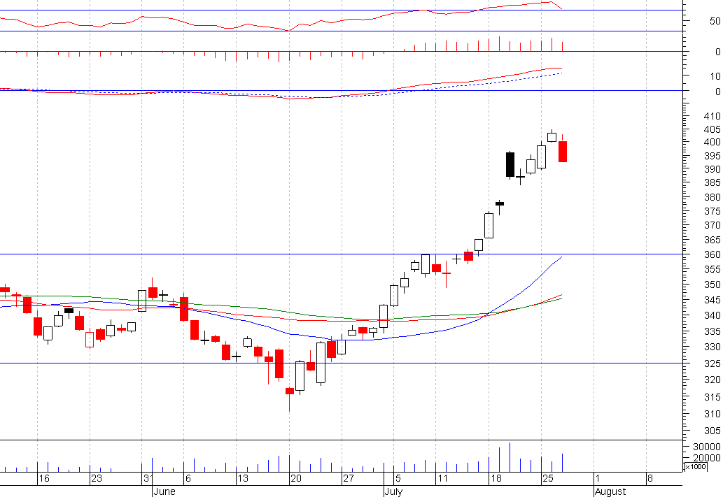
Task: Select the 345 price level label
Action: point(713,300)
